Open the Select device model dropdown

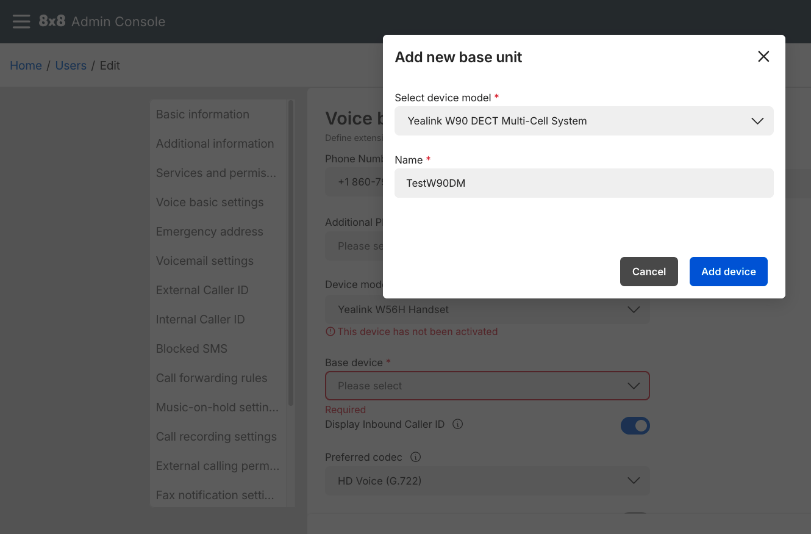[584, 121]
